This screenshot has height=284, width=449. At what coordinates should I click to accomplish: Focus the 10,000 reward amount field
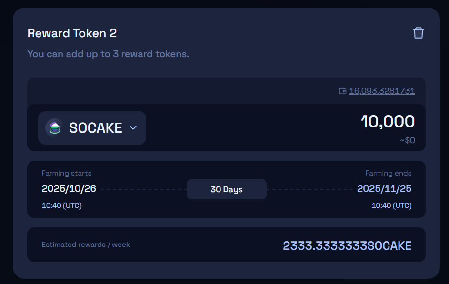tap(388, 122)
